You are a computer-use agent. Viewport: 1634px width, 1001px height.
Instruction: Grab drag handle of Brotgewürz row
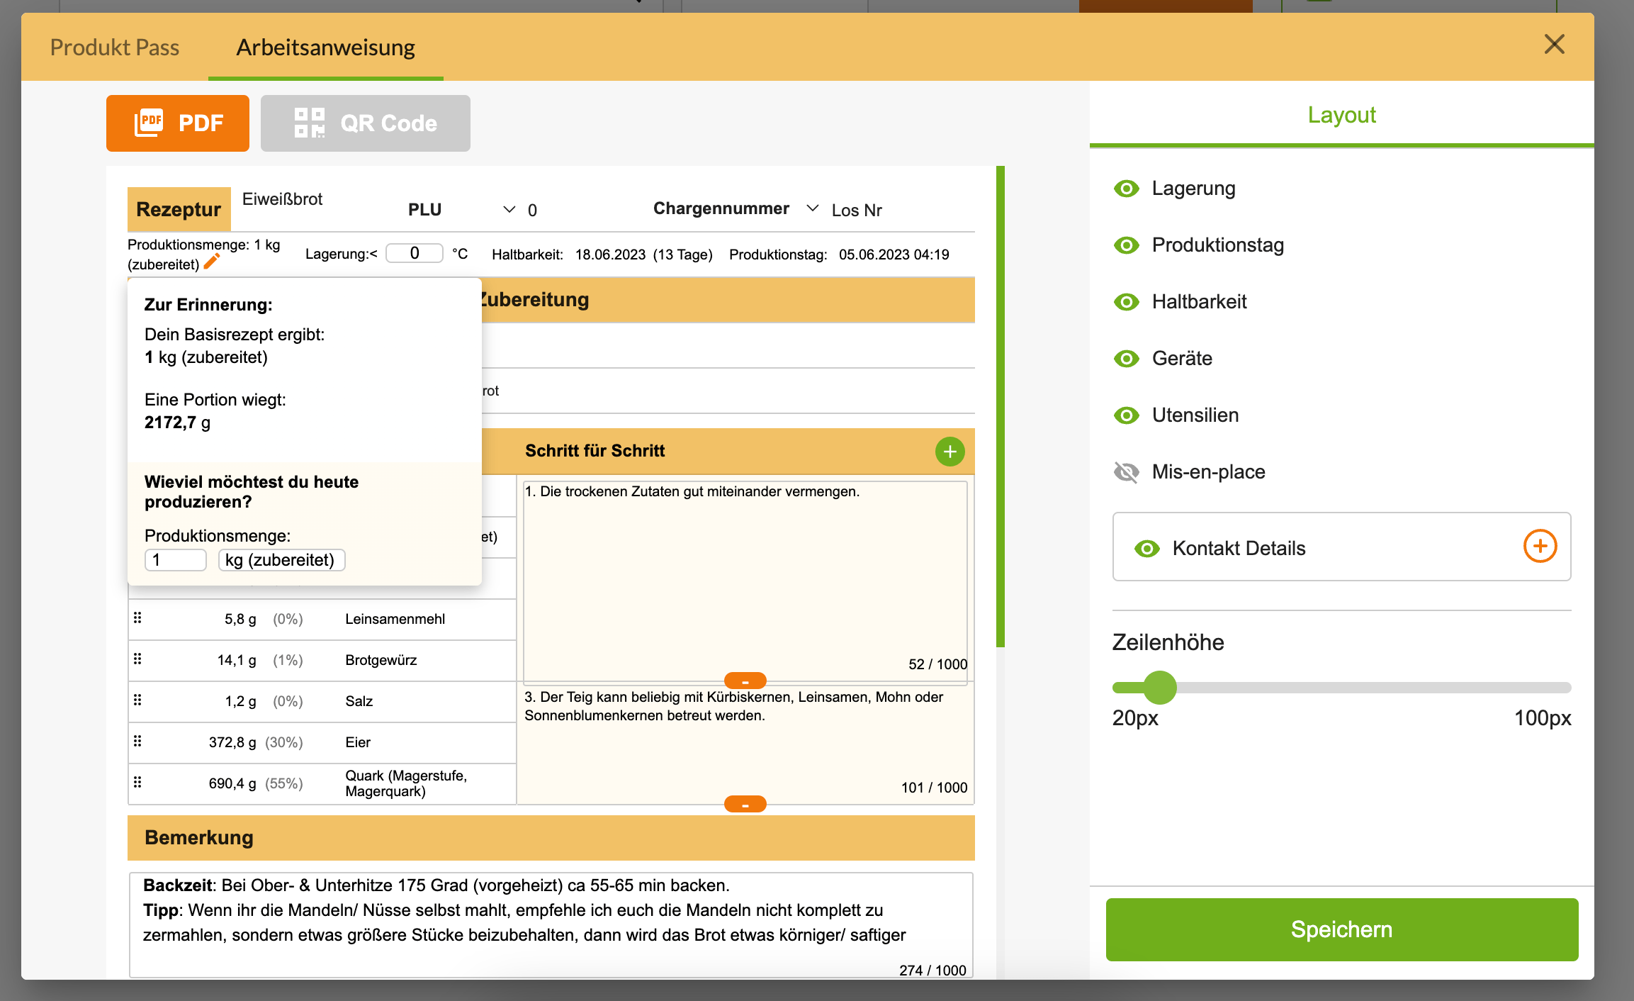137,659
